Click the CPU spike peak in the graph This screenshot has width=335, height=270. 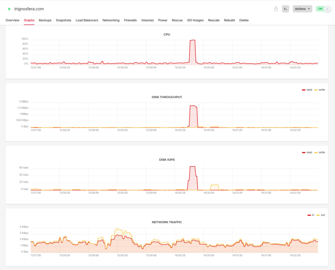[192, 40]
